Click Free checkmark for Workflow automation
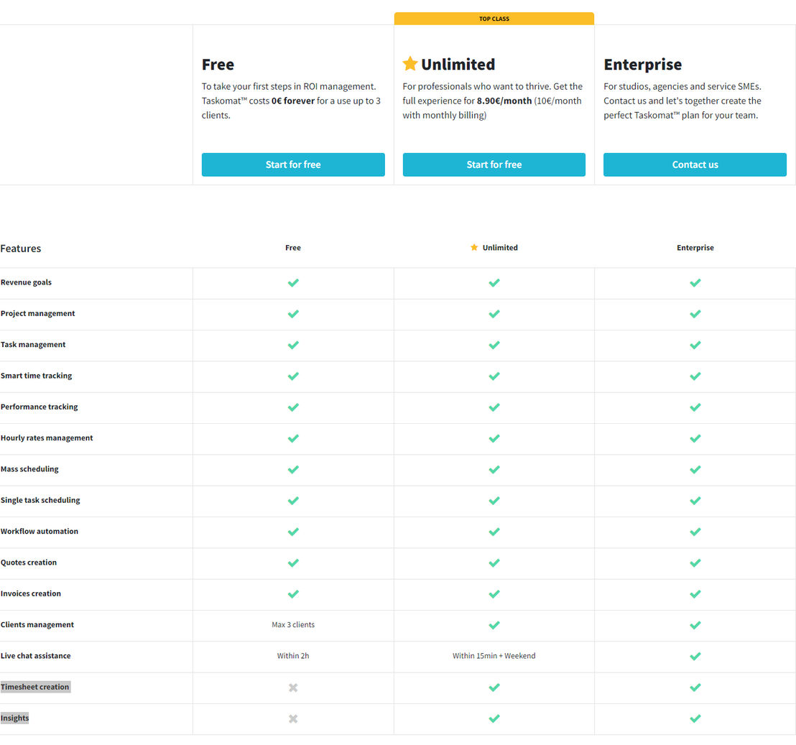Image resolution: width=796 pixels, height=745 pixels. point(293,532)
